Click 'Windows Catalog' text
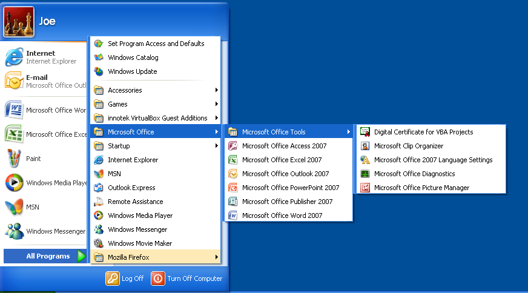 coord(133,58)
